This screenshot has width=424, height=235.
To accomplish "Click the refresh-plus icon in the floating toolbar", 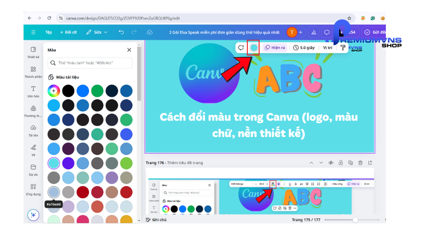I will click(241, 48).
